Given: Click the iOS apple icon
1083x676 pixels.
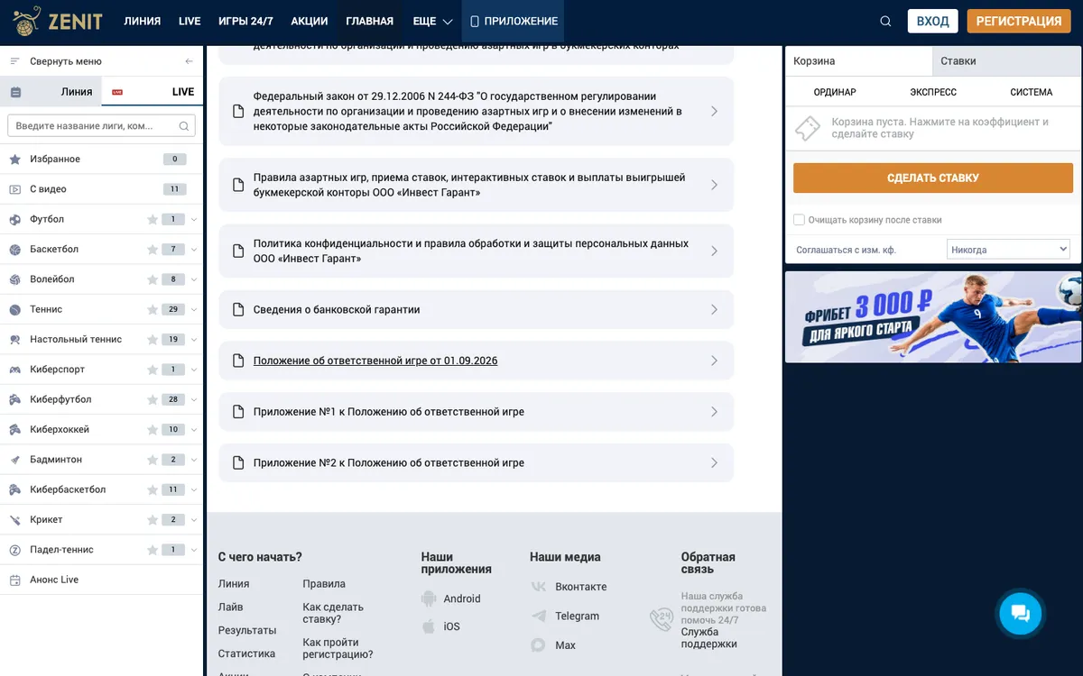Looking at the screenshot, I should [x=429, y=626].
